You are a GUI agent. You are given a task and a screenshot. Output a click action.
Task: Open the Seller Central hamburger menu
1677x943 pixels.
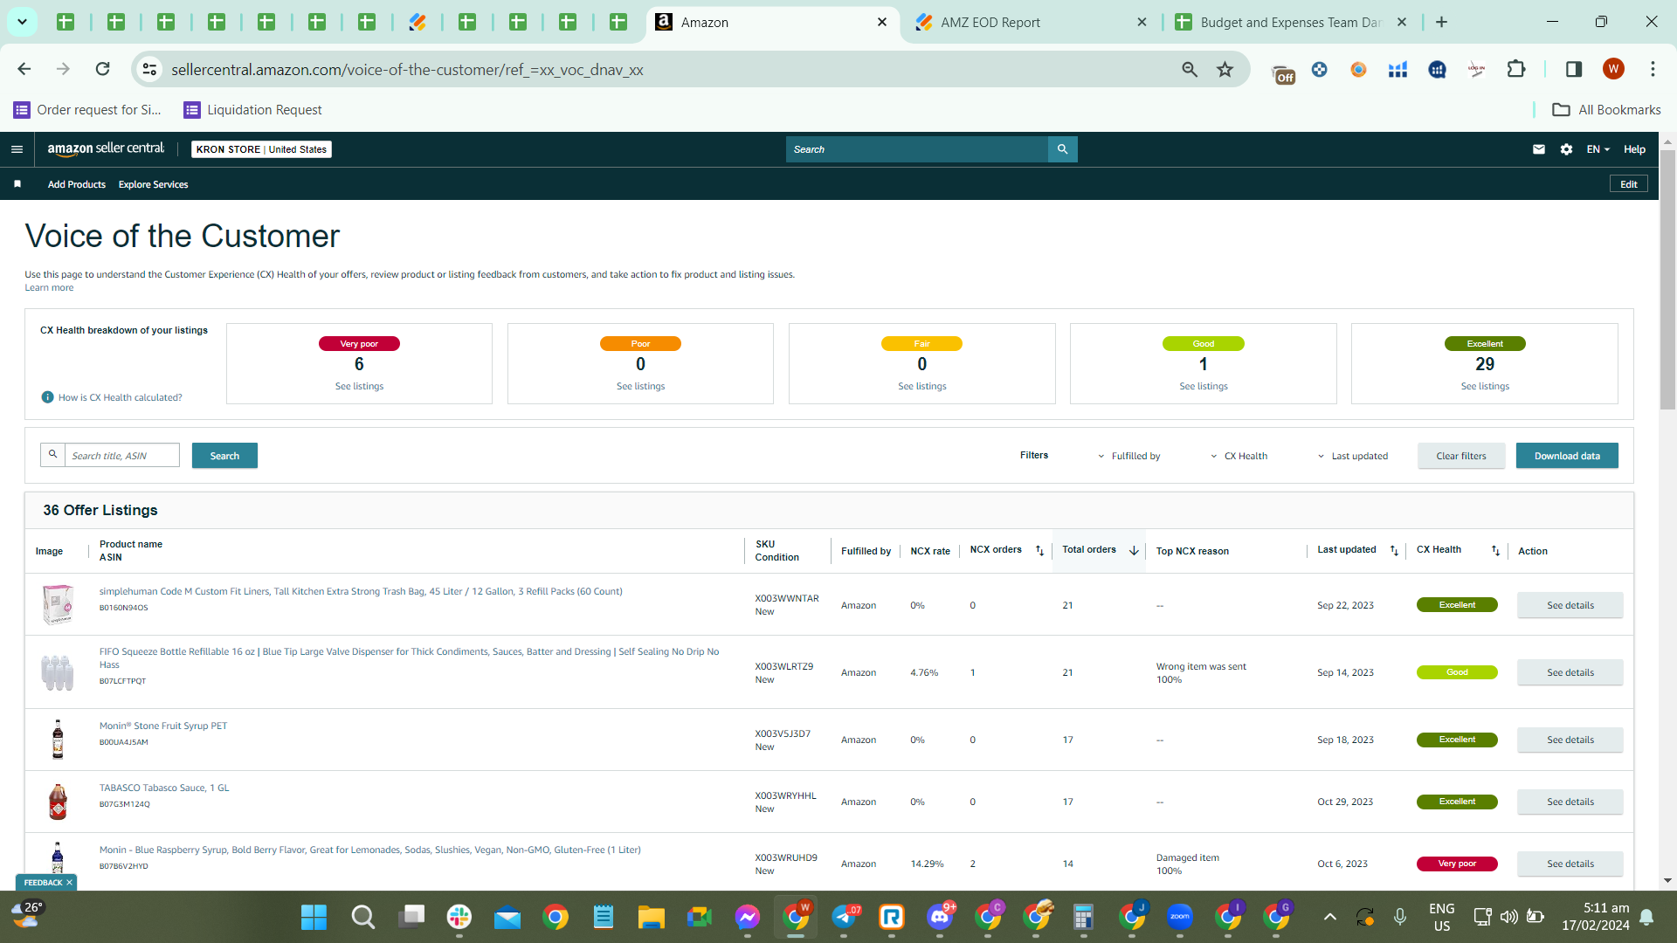click(17, 149)
